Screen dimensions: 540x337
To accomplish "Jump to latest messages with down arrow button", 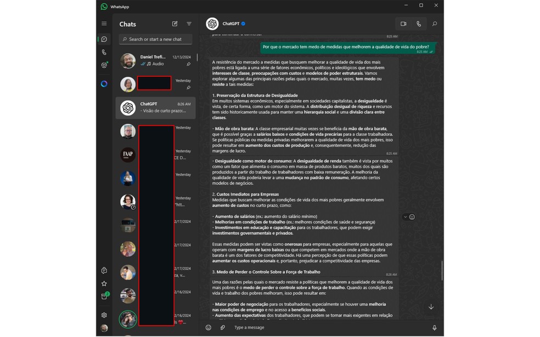I will [x=431, y=307].
